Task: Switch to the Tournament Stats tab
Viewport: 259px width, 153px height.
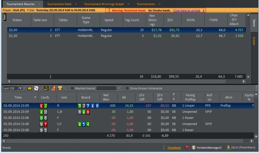Action: (59, 4)
